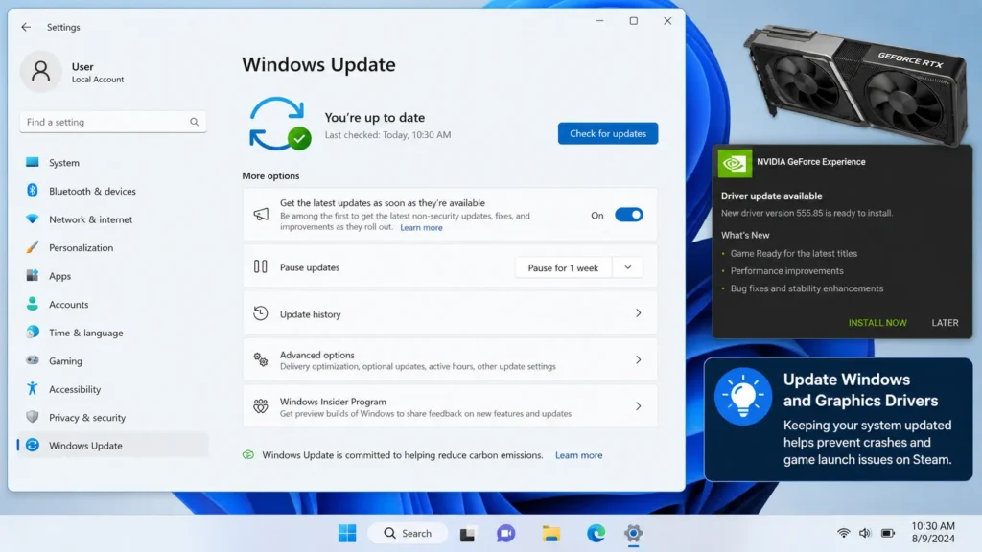Open Learn more link about carbon emissions
The image size is (982, 552).
[x=578, y=455]
